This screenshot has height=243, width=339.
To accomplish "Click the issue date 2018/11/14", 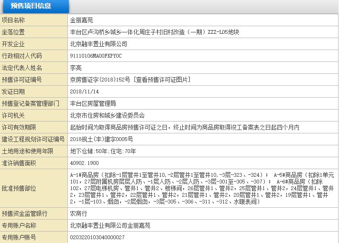I will 84,91.
